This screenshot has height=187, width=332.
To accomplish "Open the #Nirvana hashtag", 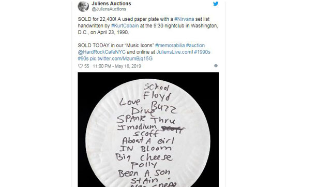I will coord(184,19).
